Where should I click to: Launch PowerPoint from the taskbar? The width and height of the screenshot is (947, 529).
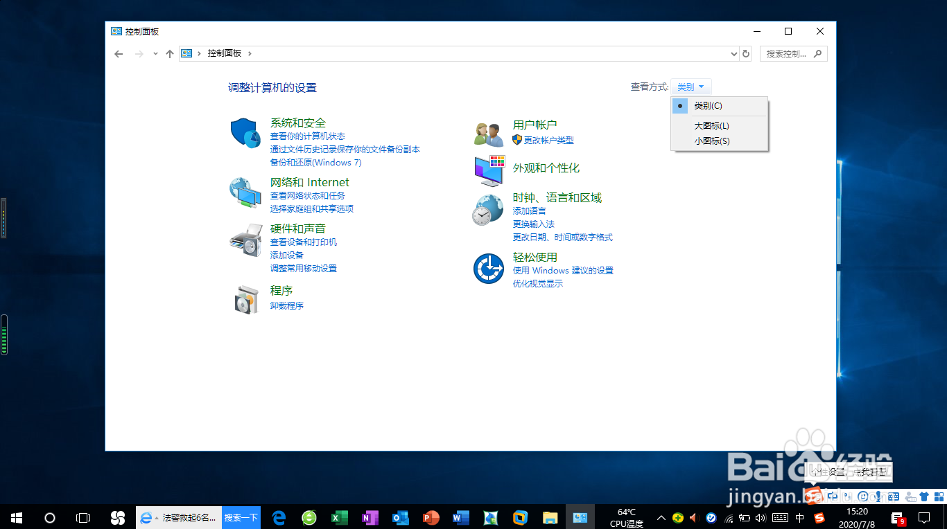(431, 517)
